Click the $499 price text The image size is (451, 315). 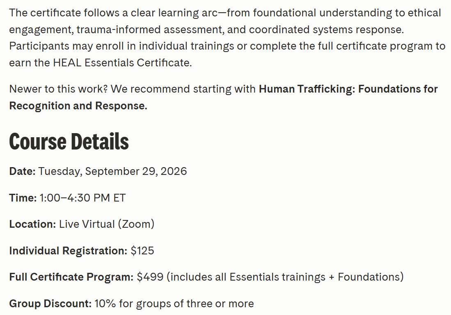150,277
